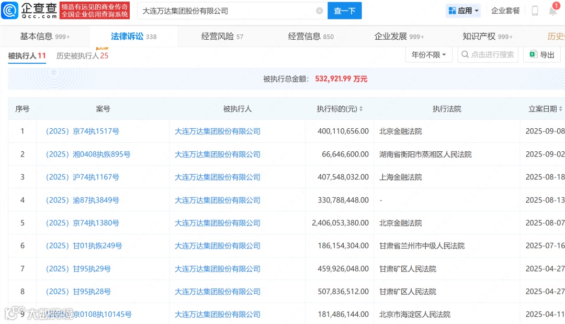
Task: Click the 被执行人 column header
Action: pyautogui.click(x=238, y=109)
